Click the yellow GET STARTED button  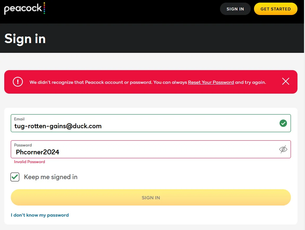(276, 9)
